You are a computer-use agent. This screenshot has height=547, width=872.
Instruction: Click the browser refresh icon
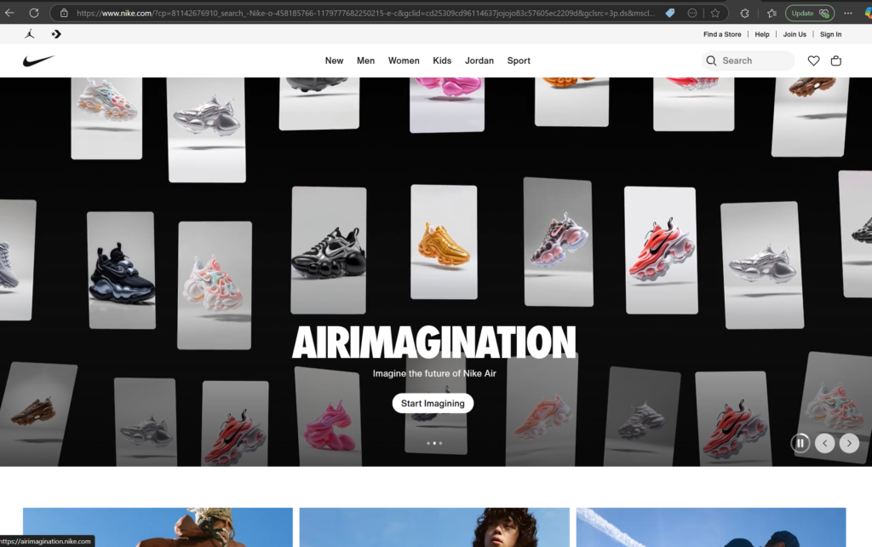pos(34,13)
